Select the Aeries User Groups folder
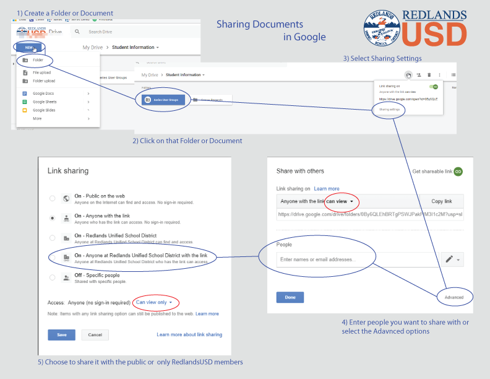Image resolution: width=490 pixels, height=379 pixels. coord(163,100)
